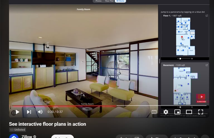Click the yellow location dot on Basement plan

click(x=175, y=91)
